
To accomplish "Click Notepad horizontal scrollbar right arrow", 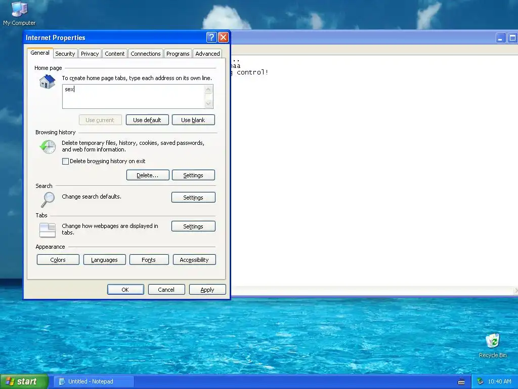I will pos(515,290).
